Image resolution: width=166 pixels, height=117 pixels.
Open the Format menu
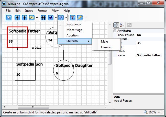(x=42, y=11)
